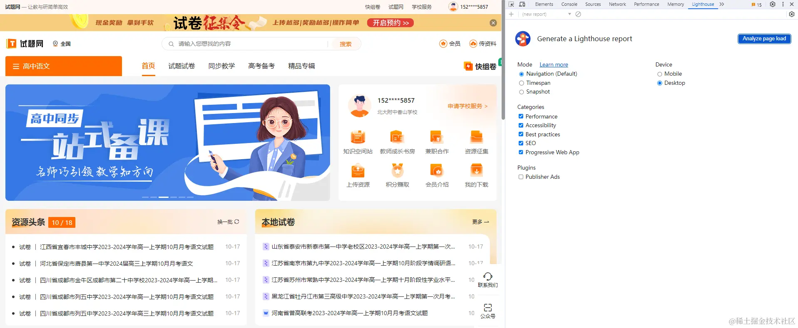Open the 资源征集 icon

(476, 137)
